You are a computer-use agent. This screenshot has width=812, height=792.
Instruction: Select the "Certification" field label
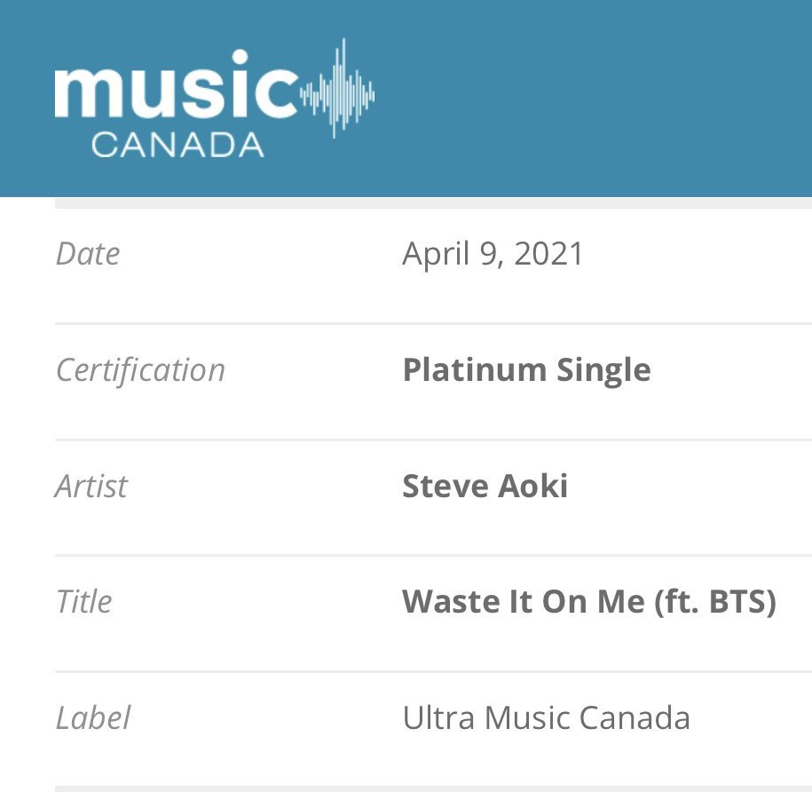pos(140,370)
